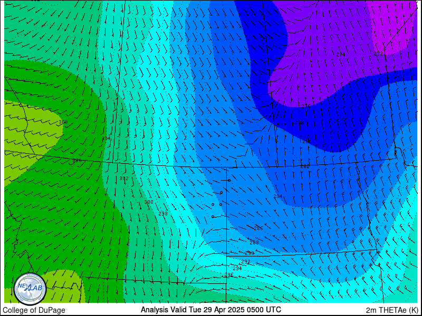
Task: Select the "Analysis Valid Tue 29 Apr 2025 0500 UTC" label
Action: tap(211, 309)
